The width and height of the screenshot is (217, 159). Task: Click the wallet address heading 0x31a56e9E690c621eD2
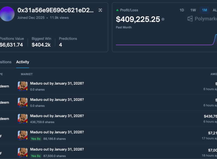(55, 10)
